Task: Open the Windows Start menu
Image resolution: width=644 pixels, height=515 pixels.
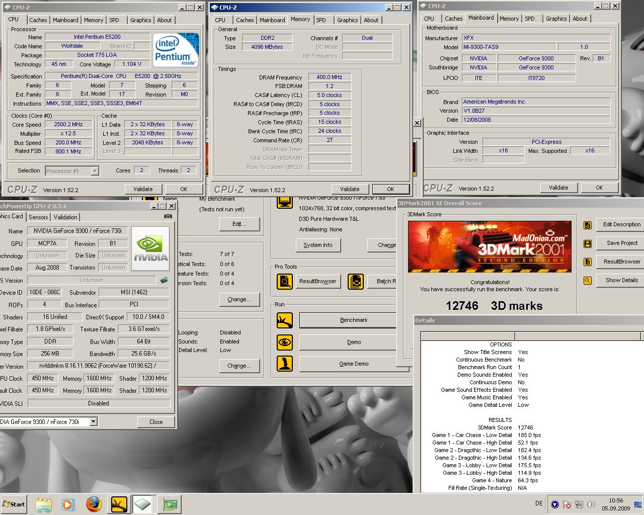Action: click(x=14, y=504)
